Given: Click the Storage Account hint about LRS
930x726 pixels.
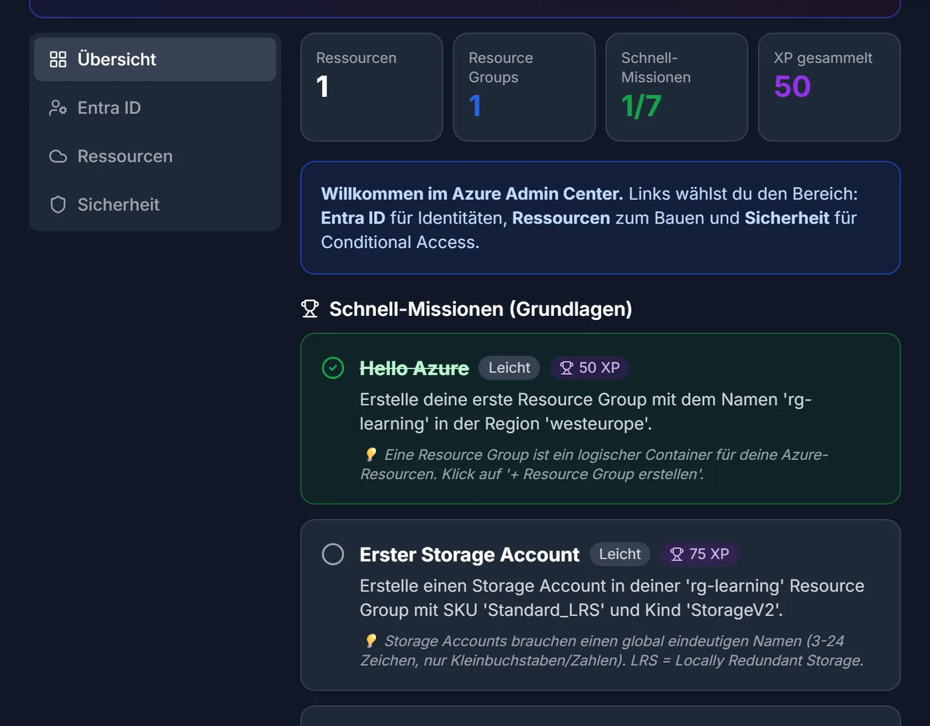Looking at the screenshot, I should coord(612,651).
